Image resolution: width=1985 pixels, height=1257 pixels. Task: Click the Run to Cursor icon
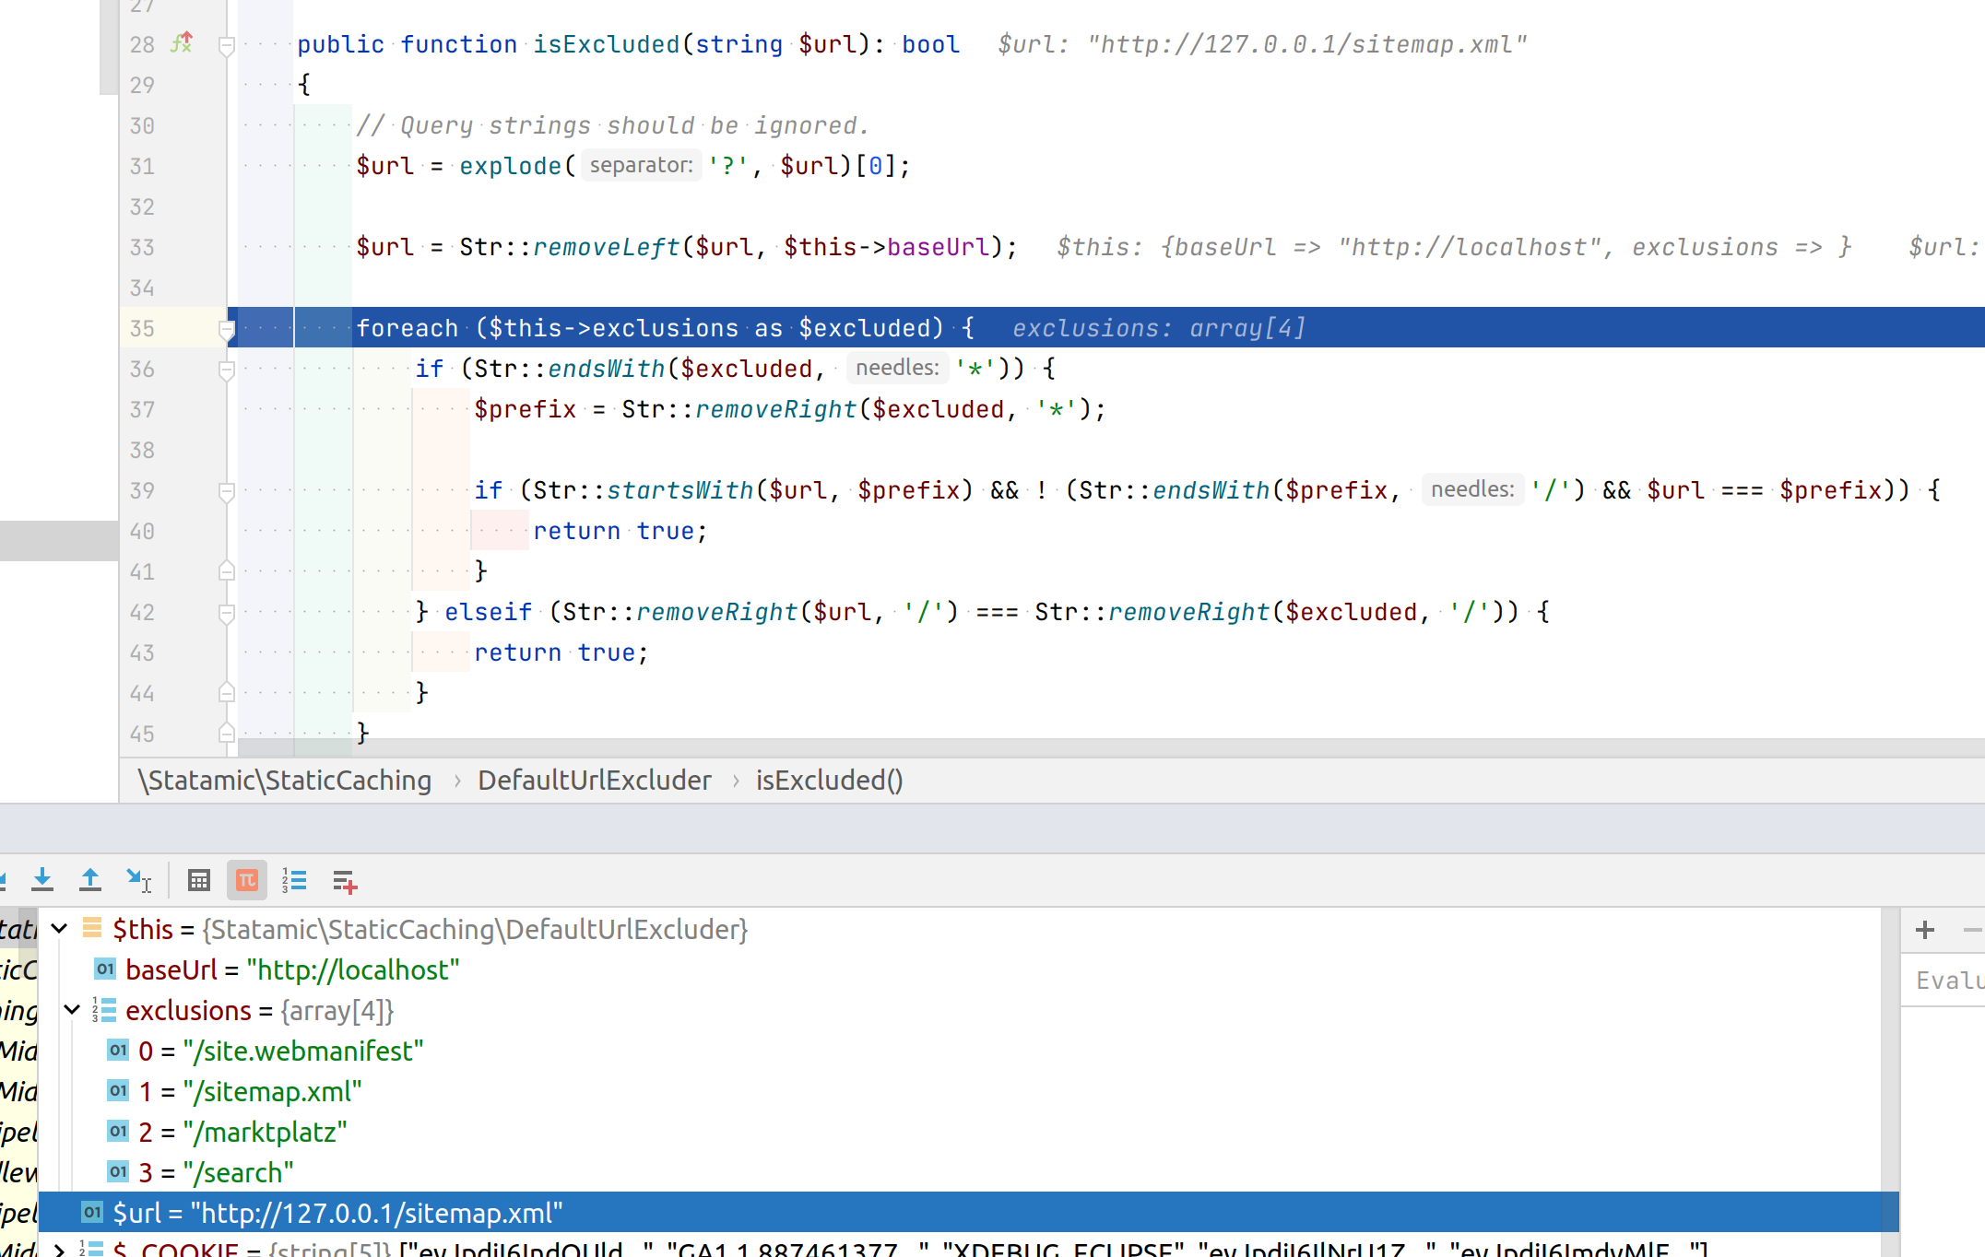(x=138, y=880)
